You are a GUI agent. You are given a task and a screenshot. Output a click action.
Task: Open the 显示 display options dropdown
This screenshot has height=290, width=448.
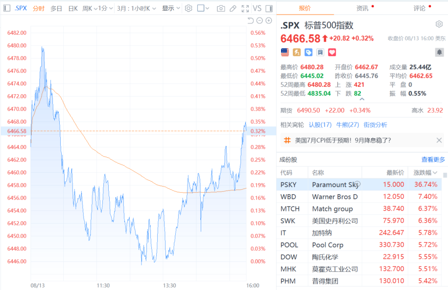click(x=171, y=9)
